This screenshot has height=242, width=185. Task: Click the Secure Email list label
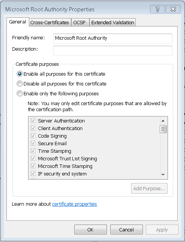[52, 143]
